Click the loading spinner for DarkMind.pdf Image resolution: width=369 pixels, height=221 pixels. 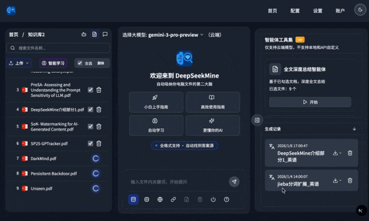pyautogui.click(x=96, y=158)
